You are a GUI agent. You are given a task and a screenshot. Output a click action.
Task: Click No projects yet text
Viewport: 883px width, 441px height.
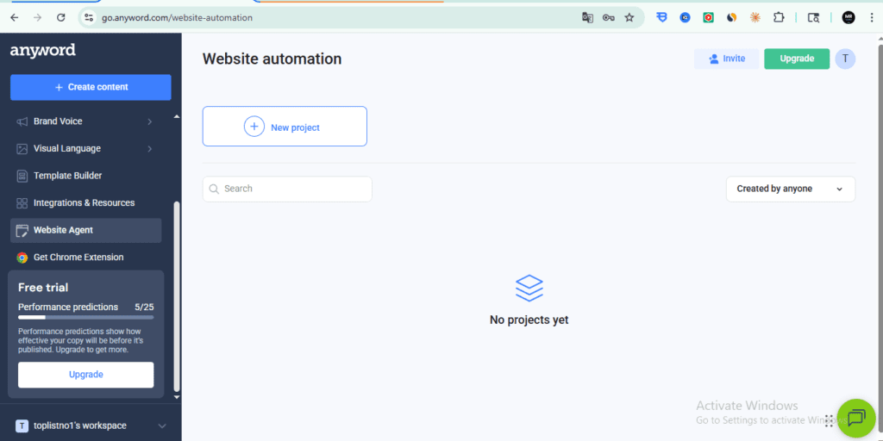[529, 320]
